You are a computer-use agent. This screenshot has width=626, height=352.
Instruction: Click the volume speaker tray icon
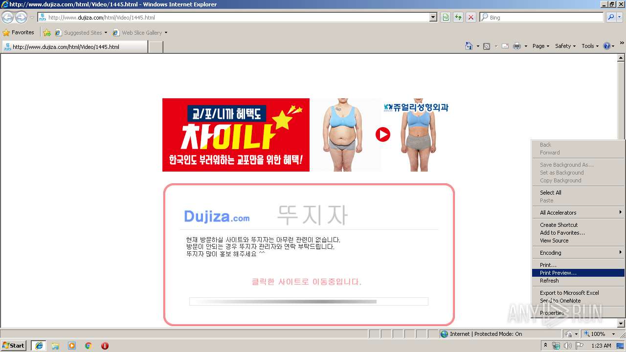tap(568, 346)
